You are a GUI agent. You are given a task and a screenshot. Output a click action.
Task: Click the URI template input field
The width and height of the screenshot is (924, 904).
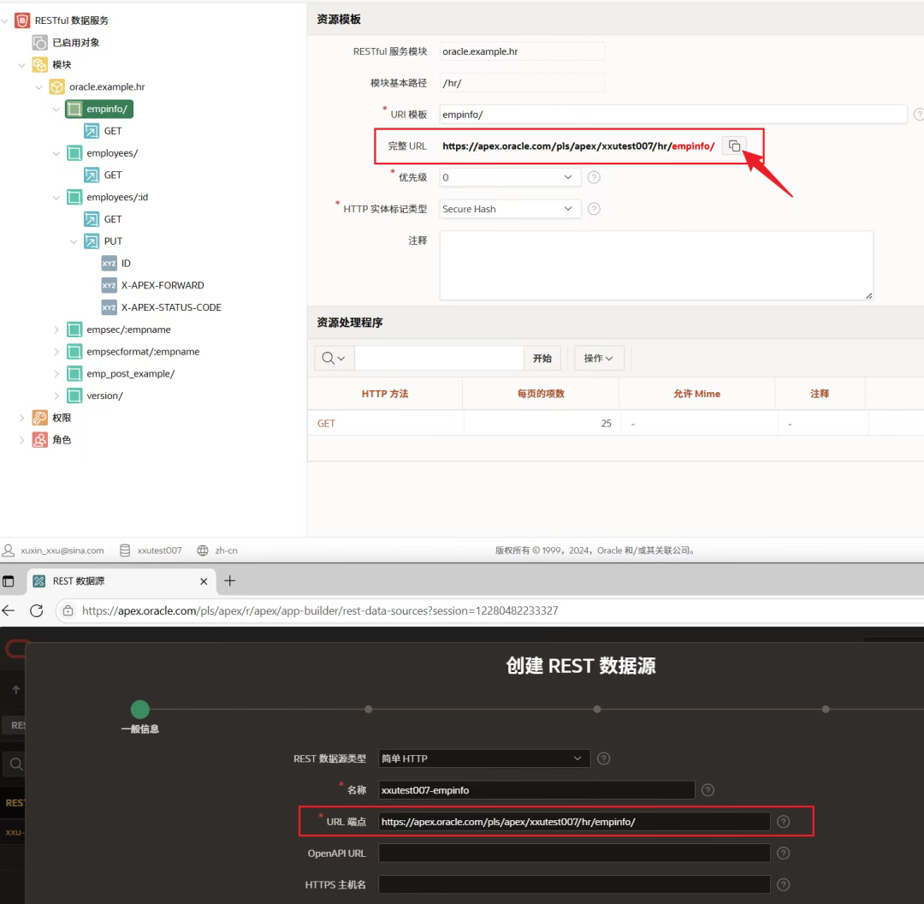pyautogui.click(x=673, y=115)
